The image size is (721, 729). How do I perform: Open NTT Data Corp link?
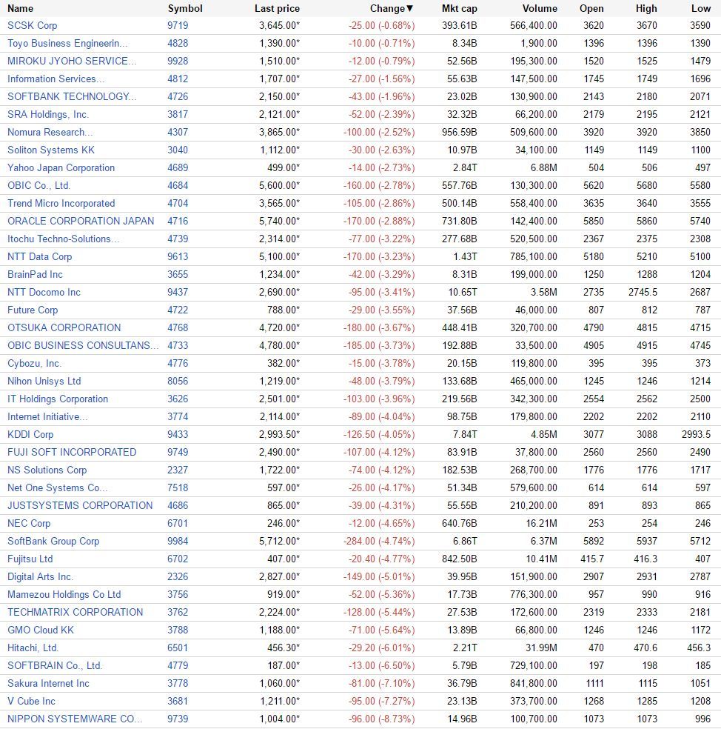pos(39,256)
